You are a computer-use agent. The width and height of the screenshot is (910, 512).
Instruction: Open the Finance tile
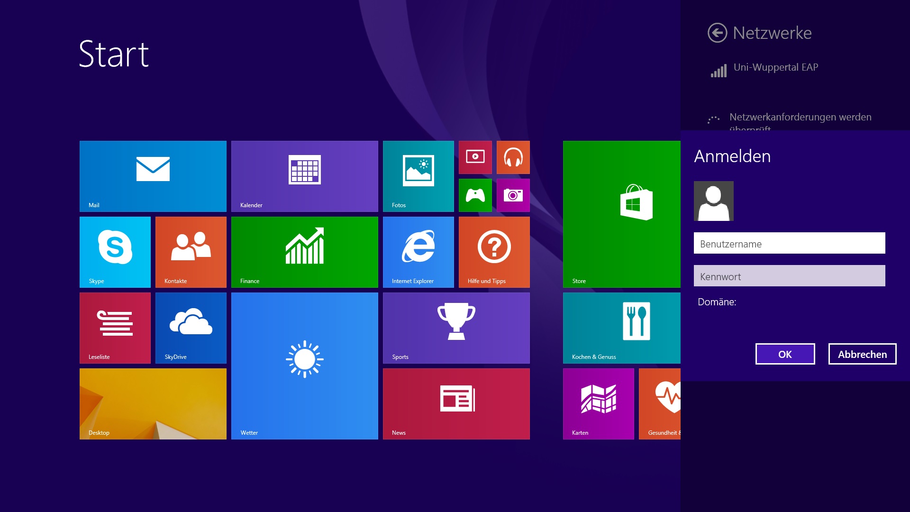coord(304,252)
